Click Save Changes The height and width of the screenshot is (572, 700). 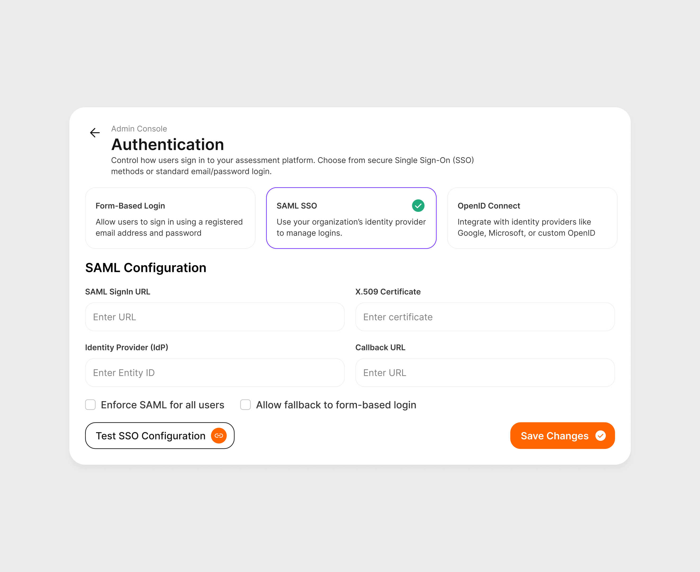[x=554, y=436]
